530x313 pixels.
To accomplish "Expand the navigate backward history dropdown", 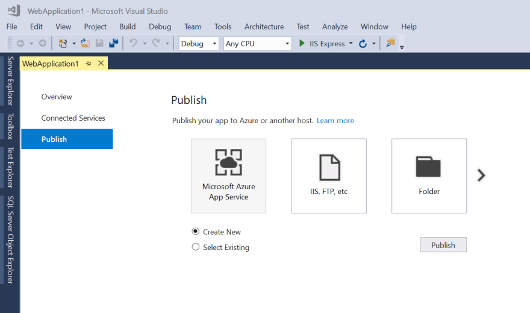I will click(31, 43).
